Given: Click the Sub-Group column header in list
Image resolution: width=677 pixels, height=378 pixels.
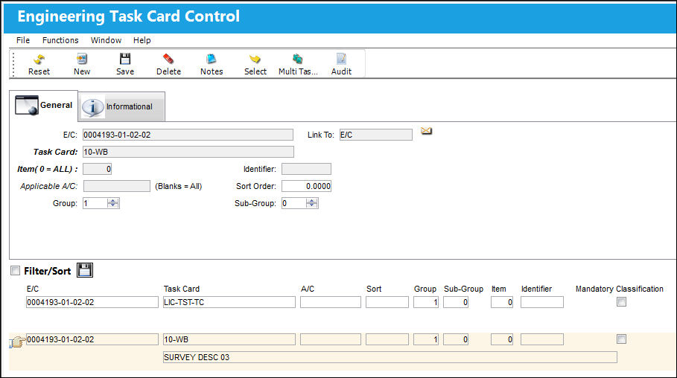Looking at the screenshot, I should point(463,289).
